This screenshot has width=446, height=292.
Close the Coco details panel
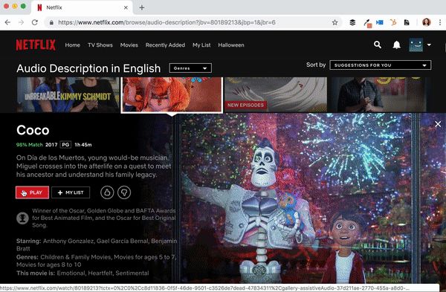pos(438,124)
